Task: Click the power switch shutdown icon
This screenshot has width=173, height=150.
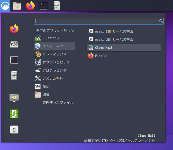Action: 14,130
